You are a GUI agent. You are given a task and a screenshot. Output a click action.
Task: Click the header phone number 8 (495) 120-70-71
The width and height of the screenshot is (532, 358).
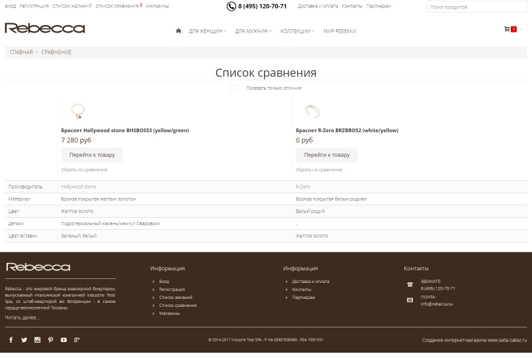pyautogui.click(x=262, y=6)
